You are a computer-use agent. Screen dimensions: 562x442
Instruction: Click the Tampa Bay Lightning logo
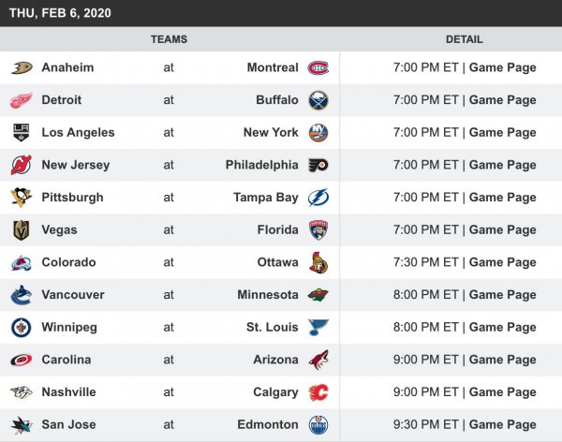tap(318, 198)
